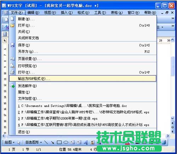The height and width of the screenshot is (154, 177).
Task: Click the open folder icon beside 打开
Action: (x=12, y=25)
